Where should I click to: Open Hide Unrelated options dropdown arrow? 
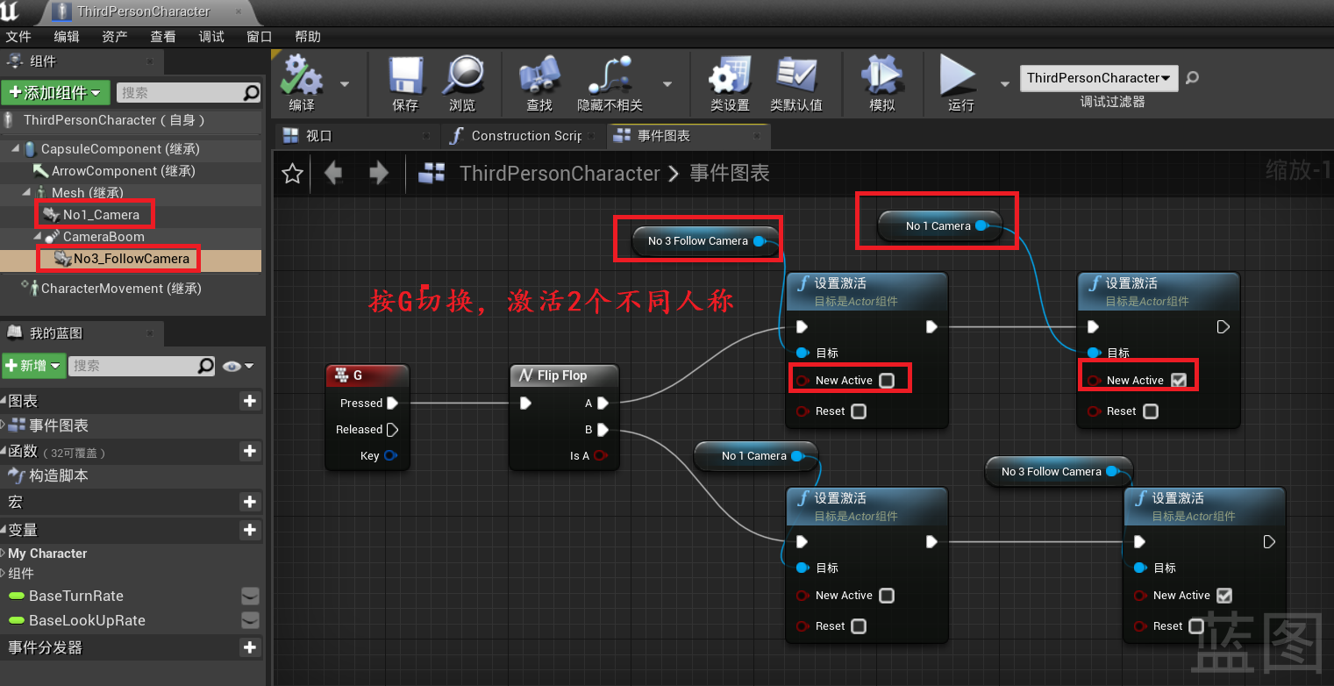pos(667,84)
